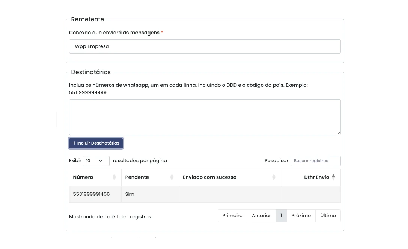
Task: Select page 1 in pagination
Action: pos(281,216)
